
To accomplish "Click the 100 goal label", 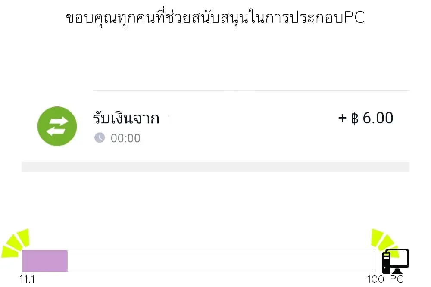I will tap(375, 279).
